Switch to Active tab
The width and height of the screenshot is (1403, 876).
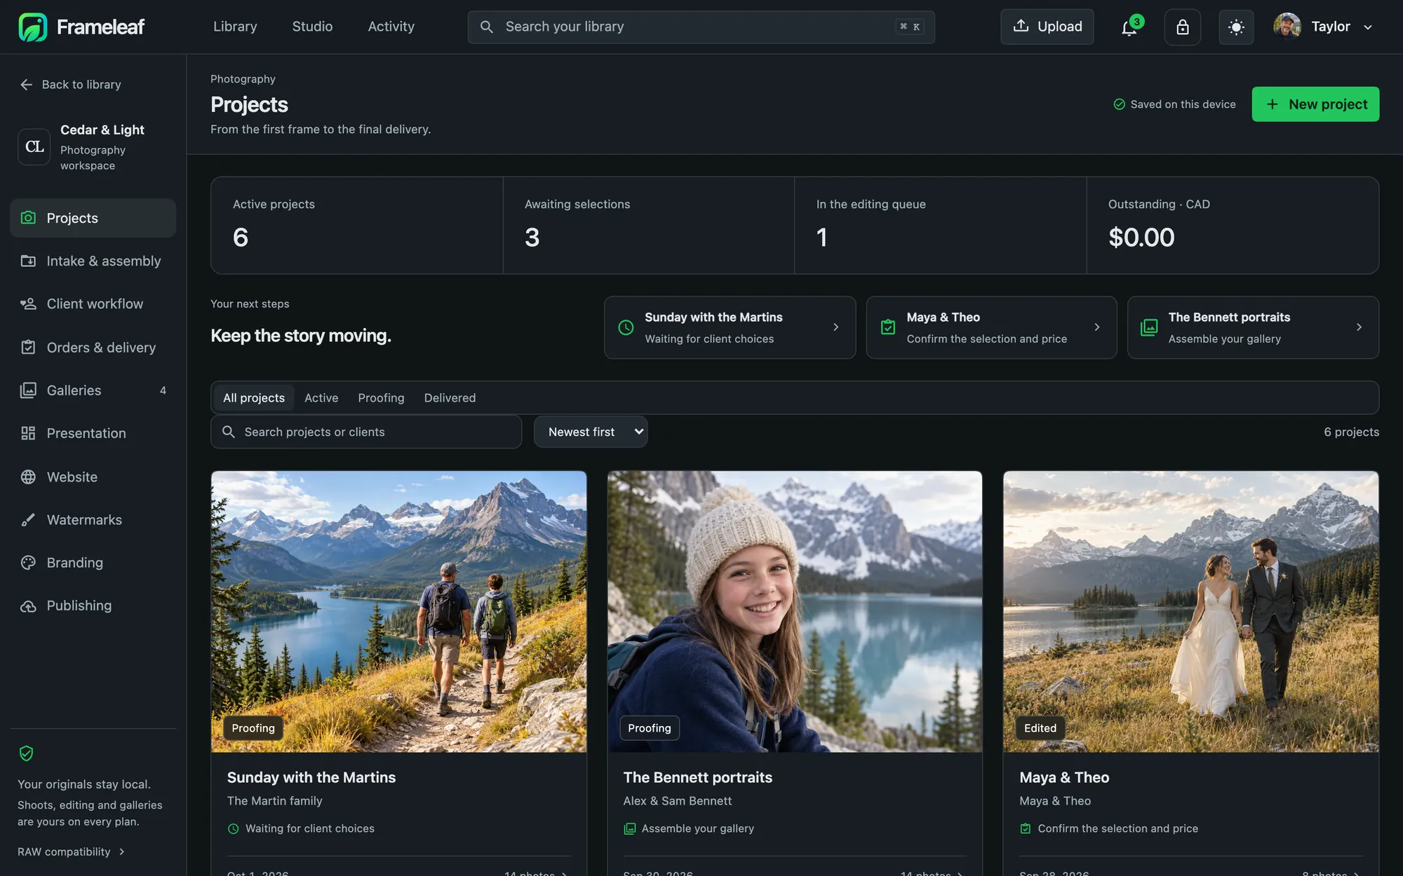coord(321,397)
